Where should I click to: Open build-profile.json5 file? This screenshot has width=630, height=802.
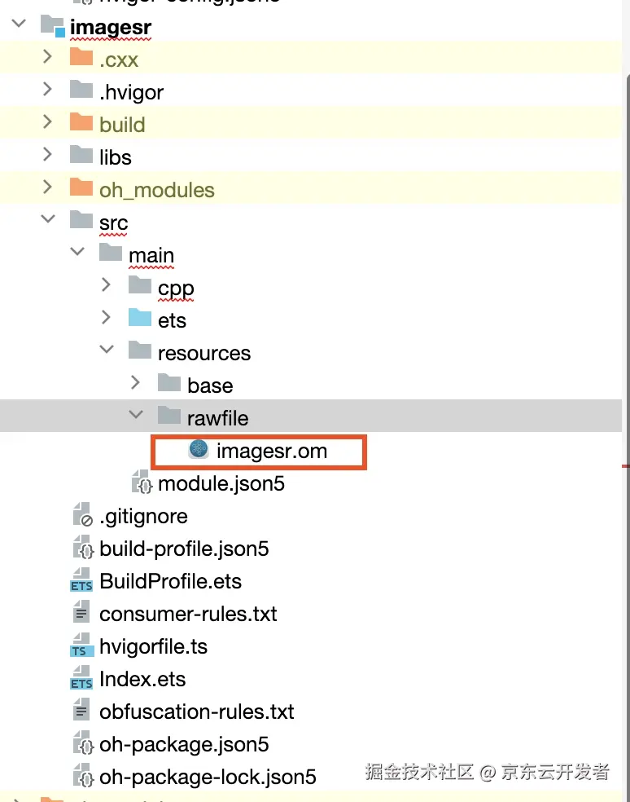click(x=184, y=549)
